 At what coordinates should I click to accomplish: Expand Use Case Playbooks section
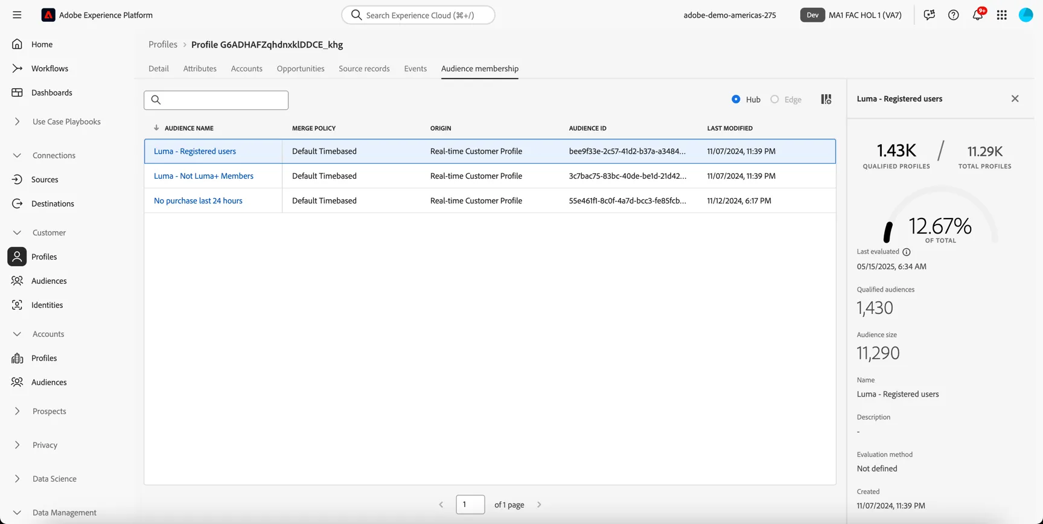(17, 121)
